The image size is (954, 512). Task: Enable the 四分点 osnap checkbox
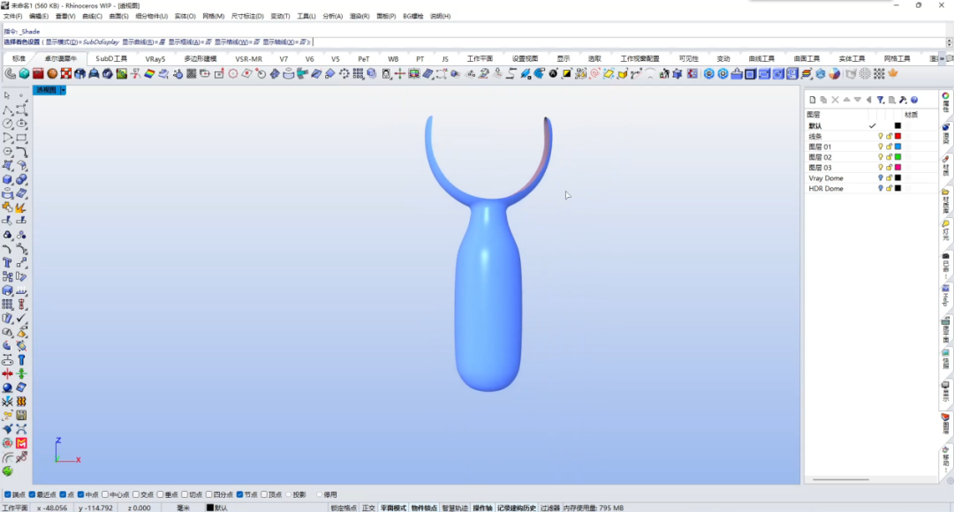(208, 495)
